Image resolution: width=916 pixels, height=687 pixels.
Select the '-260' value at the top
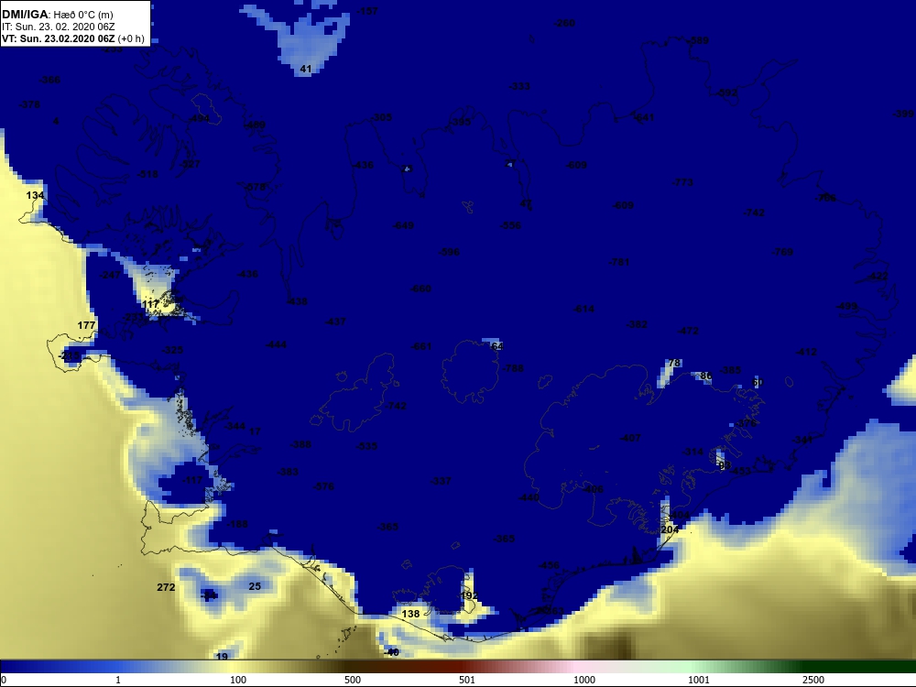click(x=564, y=24)
